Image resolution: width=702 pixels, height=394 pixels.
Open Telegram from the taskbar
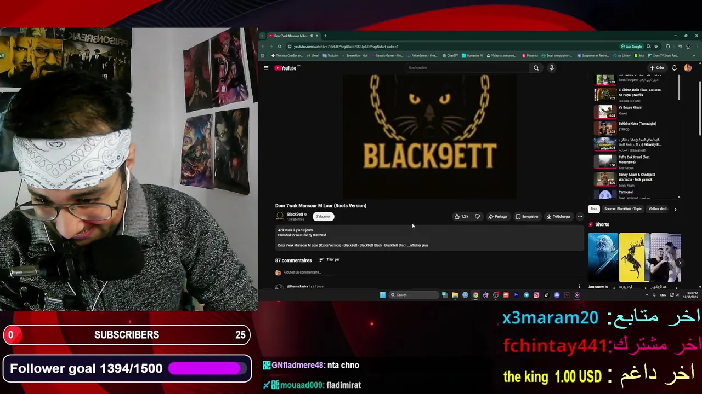coord(526,295)
